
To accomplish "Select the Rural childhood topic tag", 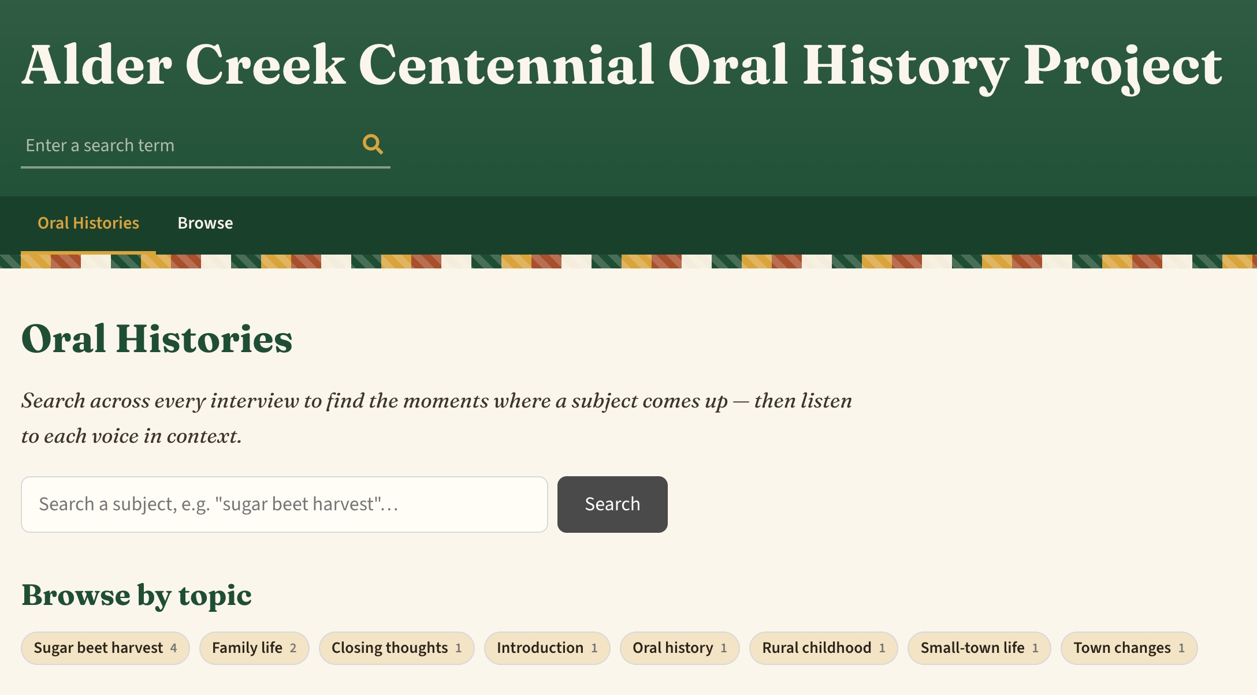I will tap(823, 648).
